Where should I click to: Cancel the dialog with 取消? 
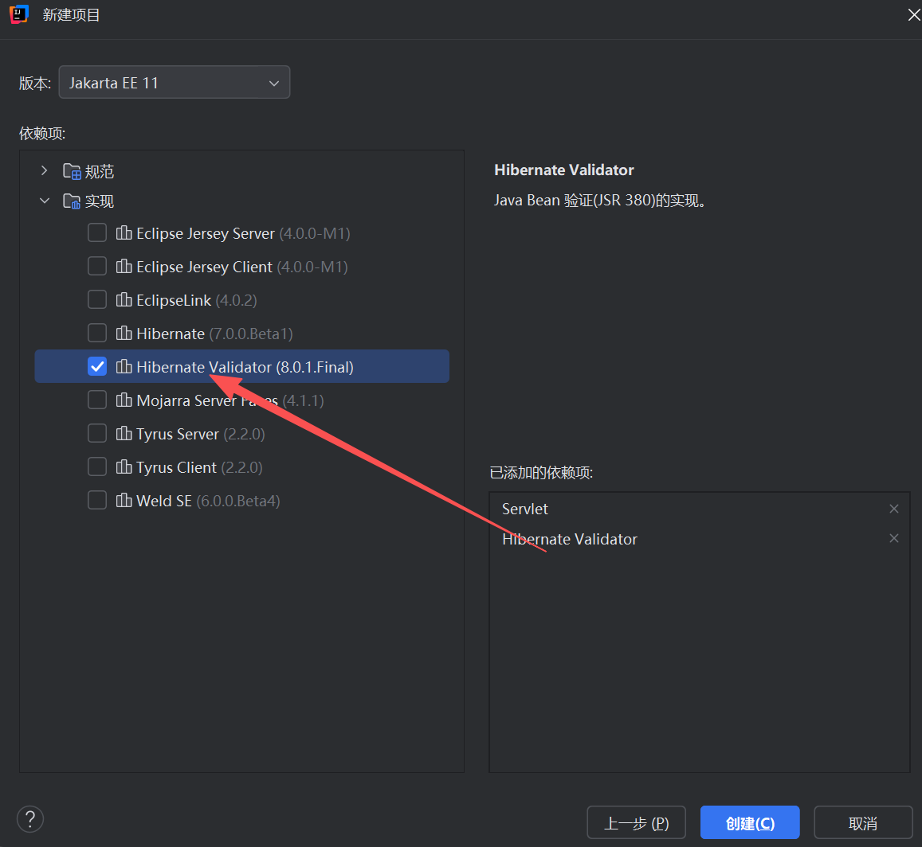[x=863, y=822]
